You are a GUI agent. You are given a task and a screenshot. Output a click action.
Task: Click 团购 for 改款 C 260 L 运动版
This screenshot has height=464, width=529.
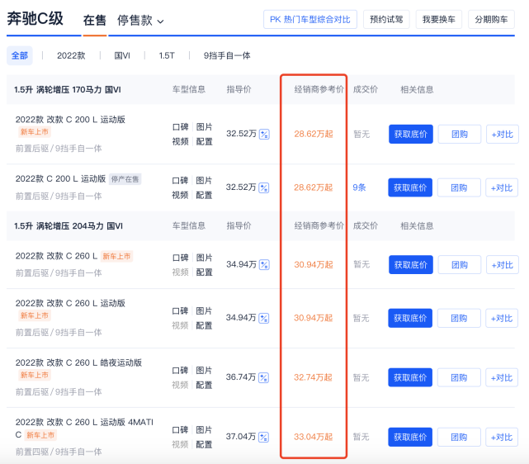pyautogui.click(x=459, y=318)
